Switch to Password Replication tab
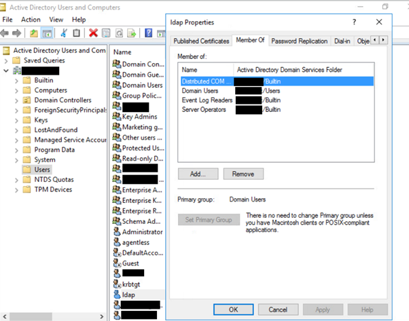Image resolution: width=409 pixels, height=321 pixels. [299, 41]
